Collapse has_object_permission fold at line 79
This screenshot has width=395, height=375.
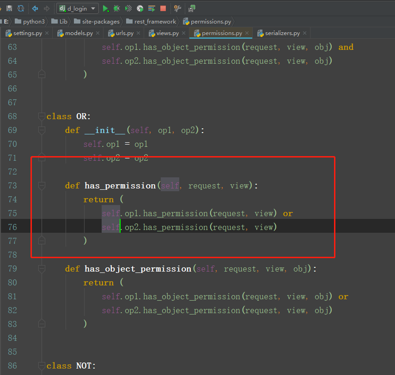(x=42, y=269)
